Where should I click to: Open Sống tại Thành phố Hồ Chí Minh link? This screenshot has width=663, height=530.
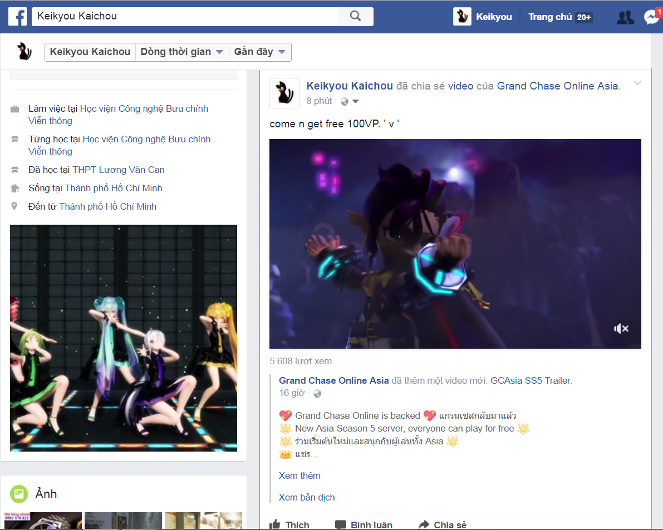tap(114, 188)
